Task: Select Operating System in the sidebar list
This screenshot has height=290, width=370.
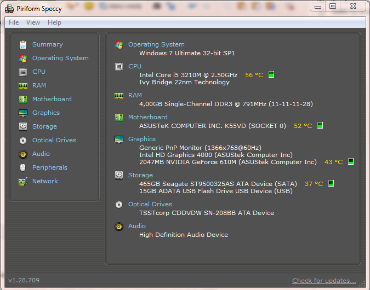Action: coord(60,58)
